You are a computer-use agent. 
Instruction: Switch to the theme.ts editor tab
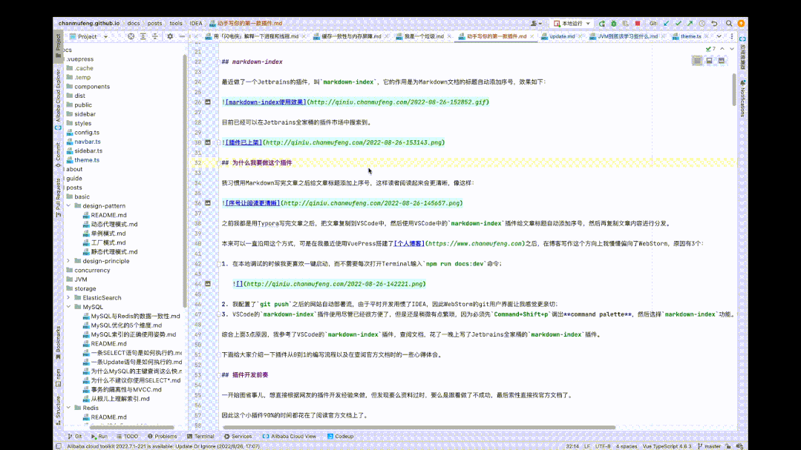click(x=690, y=35)
